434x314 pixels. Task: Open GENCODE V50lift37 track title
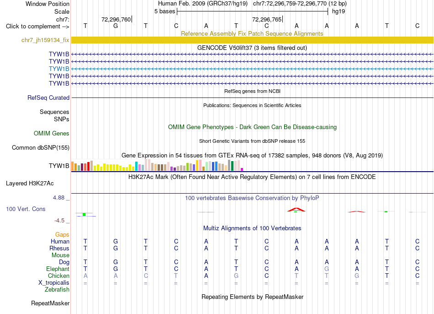(252, 48)
